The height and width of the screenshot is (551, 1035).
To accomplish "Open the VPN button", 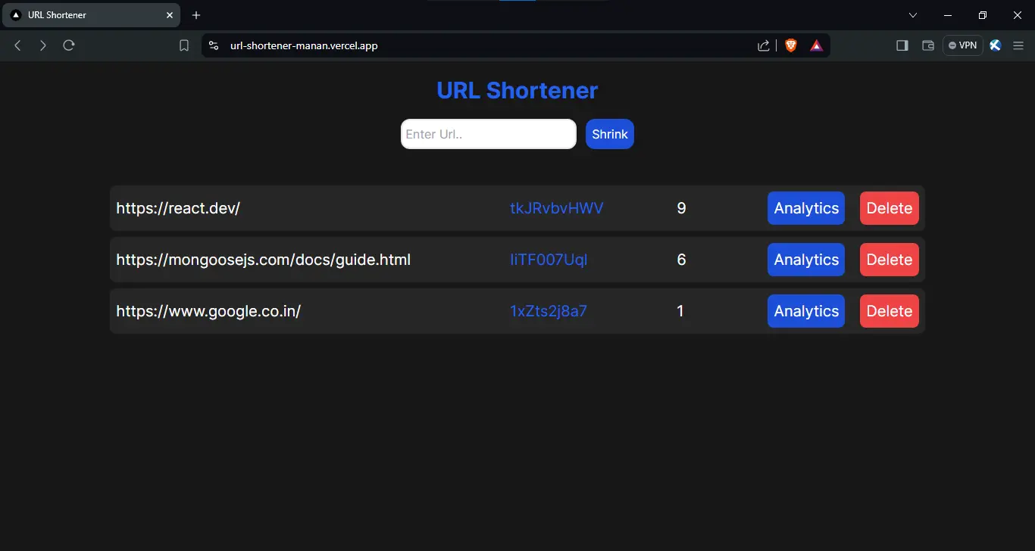I will pos(963,45).
